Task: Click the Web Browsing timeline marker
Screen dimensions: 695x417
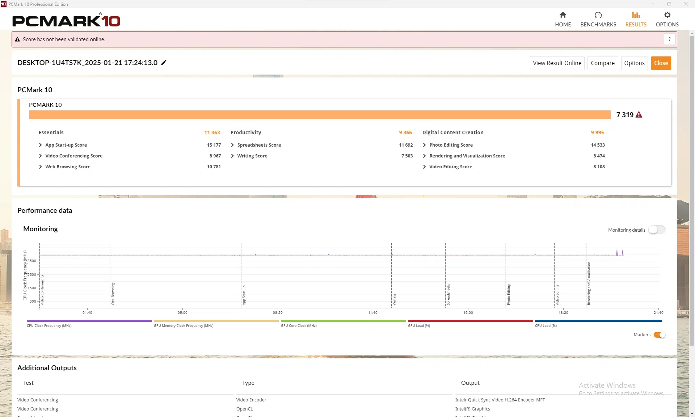Action: pos(113,294)
